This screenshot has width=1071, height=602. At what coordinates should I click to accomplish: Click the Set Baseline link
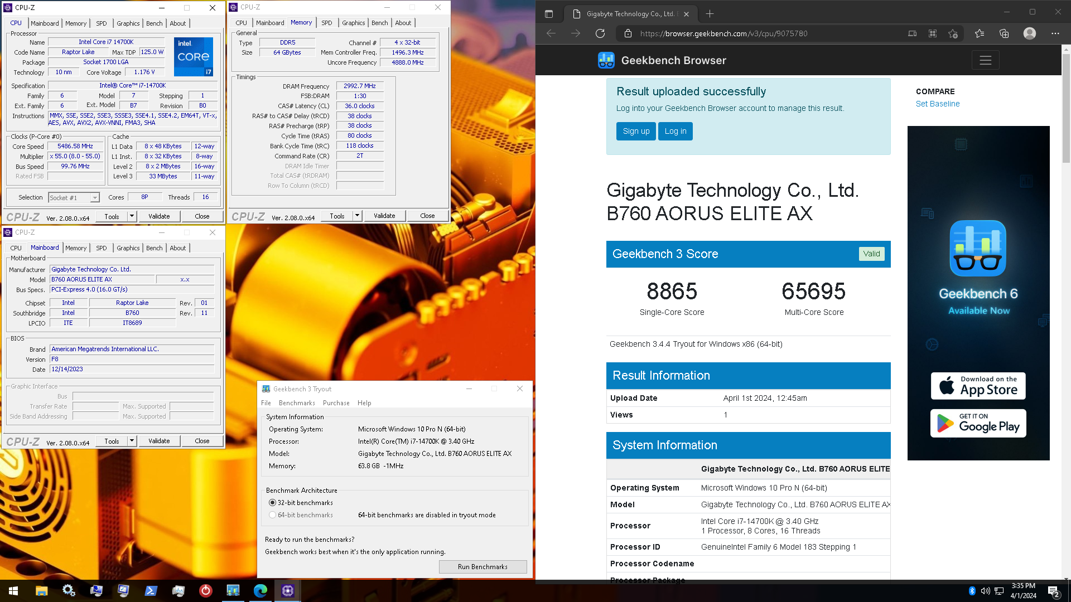pyautogui.click(x=938, y=104)
